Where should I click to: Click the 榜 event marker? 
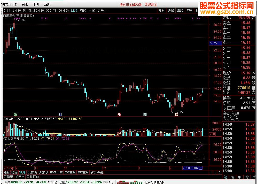(176, 115)
